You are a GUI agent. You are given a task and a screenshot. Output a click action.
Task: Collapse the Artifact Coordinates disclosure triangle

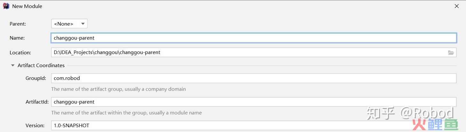click(13, 66)
